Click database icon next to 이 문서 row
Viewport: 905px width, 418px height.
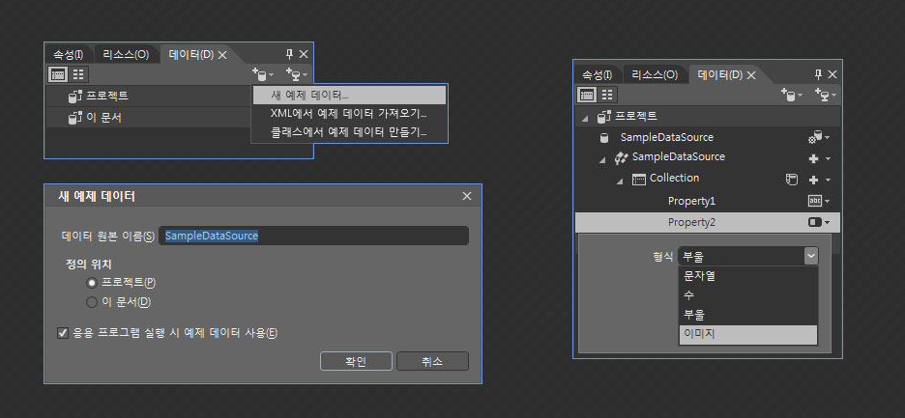tap(75, 118)
